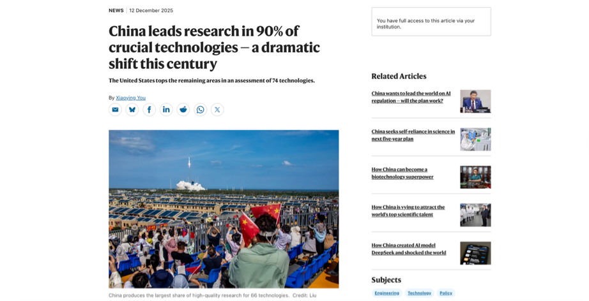
Task: Share article on Reddit
Action: click(x=183, y=110)
